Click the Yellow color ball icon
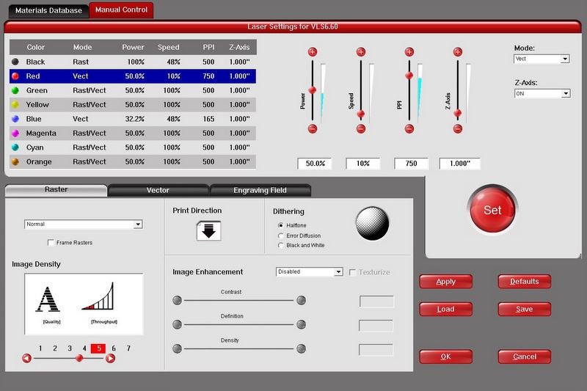 (x=15, y=104)
